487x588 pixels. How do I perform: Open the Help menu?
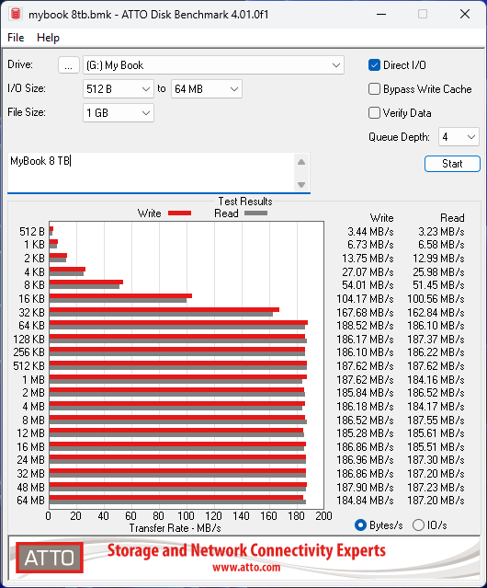coord(48,38)
